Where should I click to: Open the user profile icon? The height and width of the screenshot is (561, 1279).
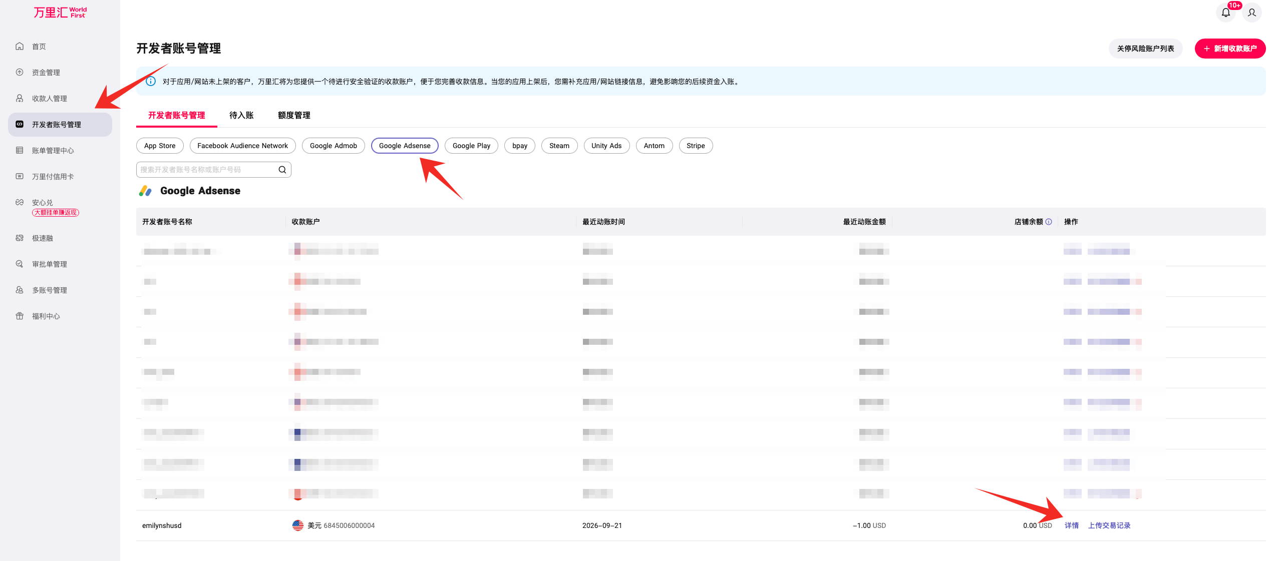point(1251,13)
